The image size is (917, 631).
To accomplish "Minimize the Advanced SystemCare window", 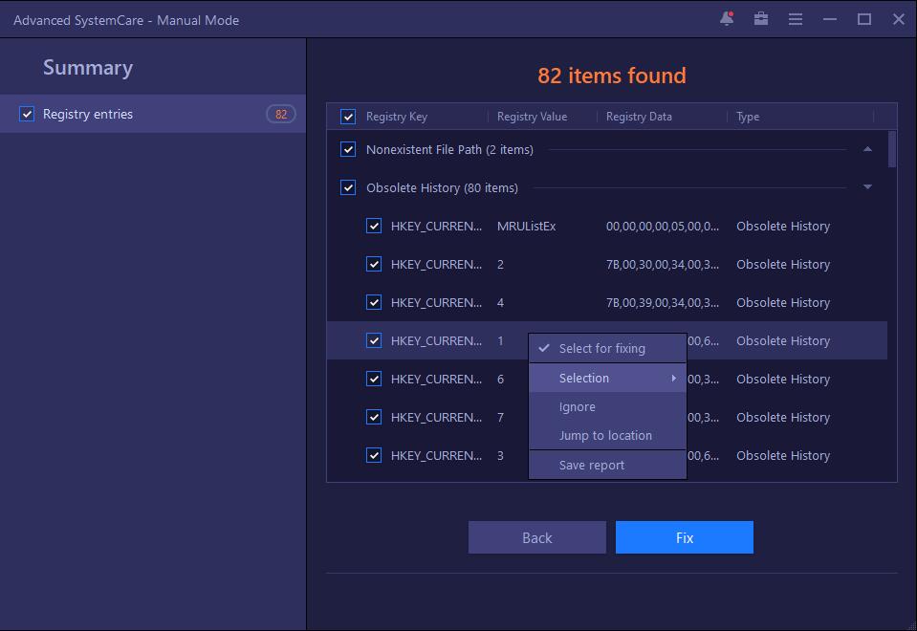I will pos(830,19).
